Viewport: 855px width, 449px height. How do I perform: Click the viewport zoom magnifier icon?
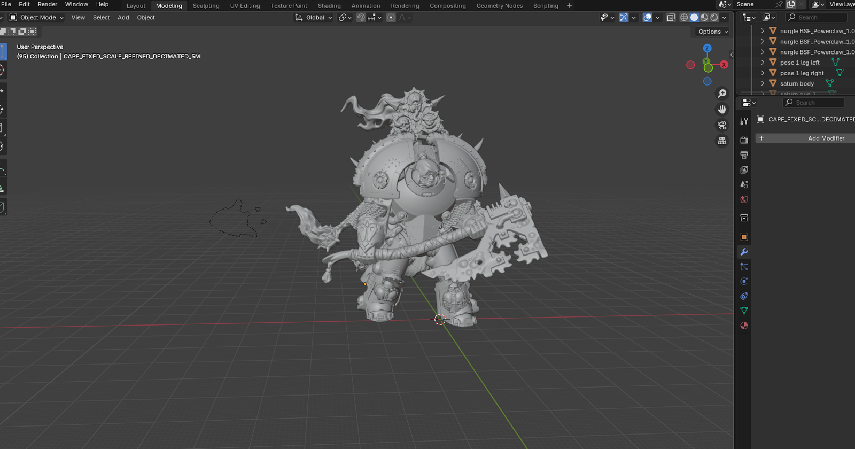[722, 94]
